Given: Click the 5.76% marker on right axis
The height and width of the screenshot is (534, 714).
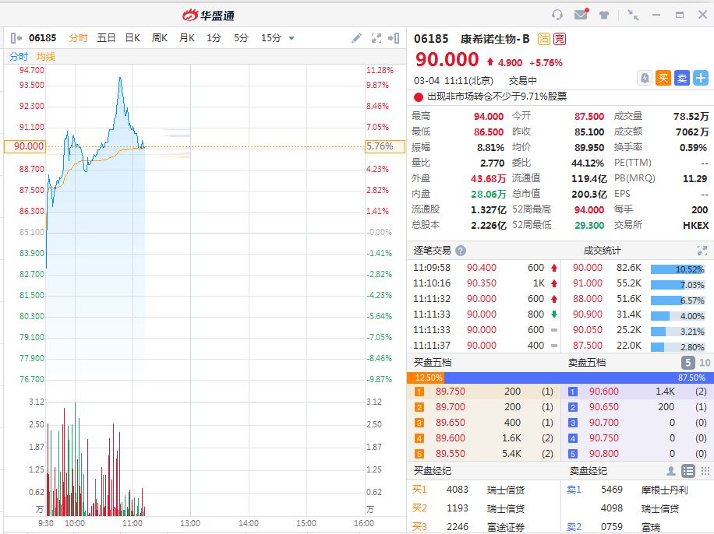Looking at the screenshot, I should point(385,146).
